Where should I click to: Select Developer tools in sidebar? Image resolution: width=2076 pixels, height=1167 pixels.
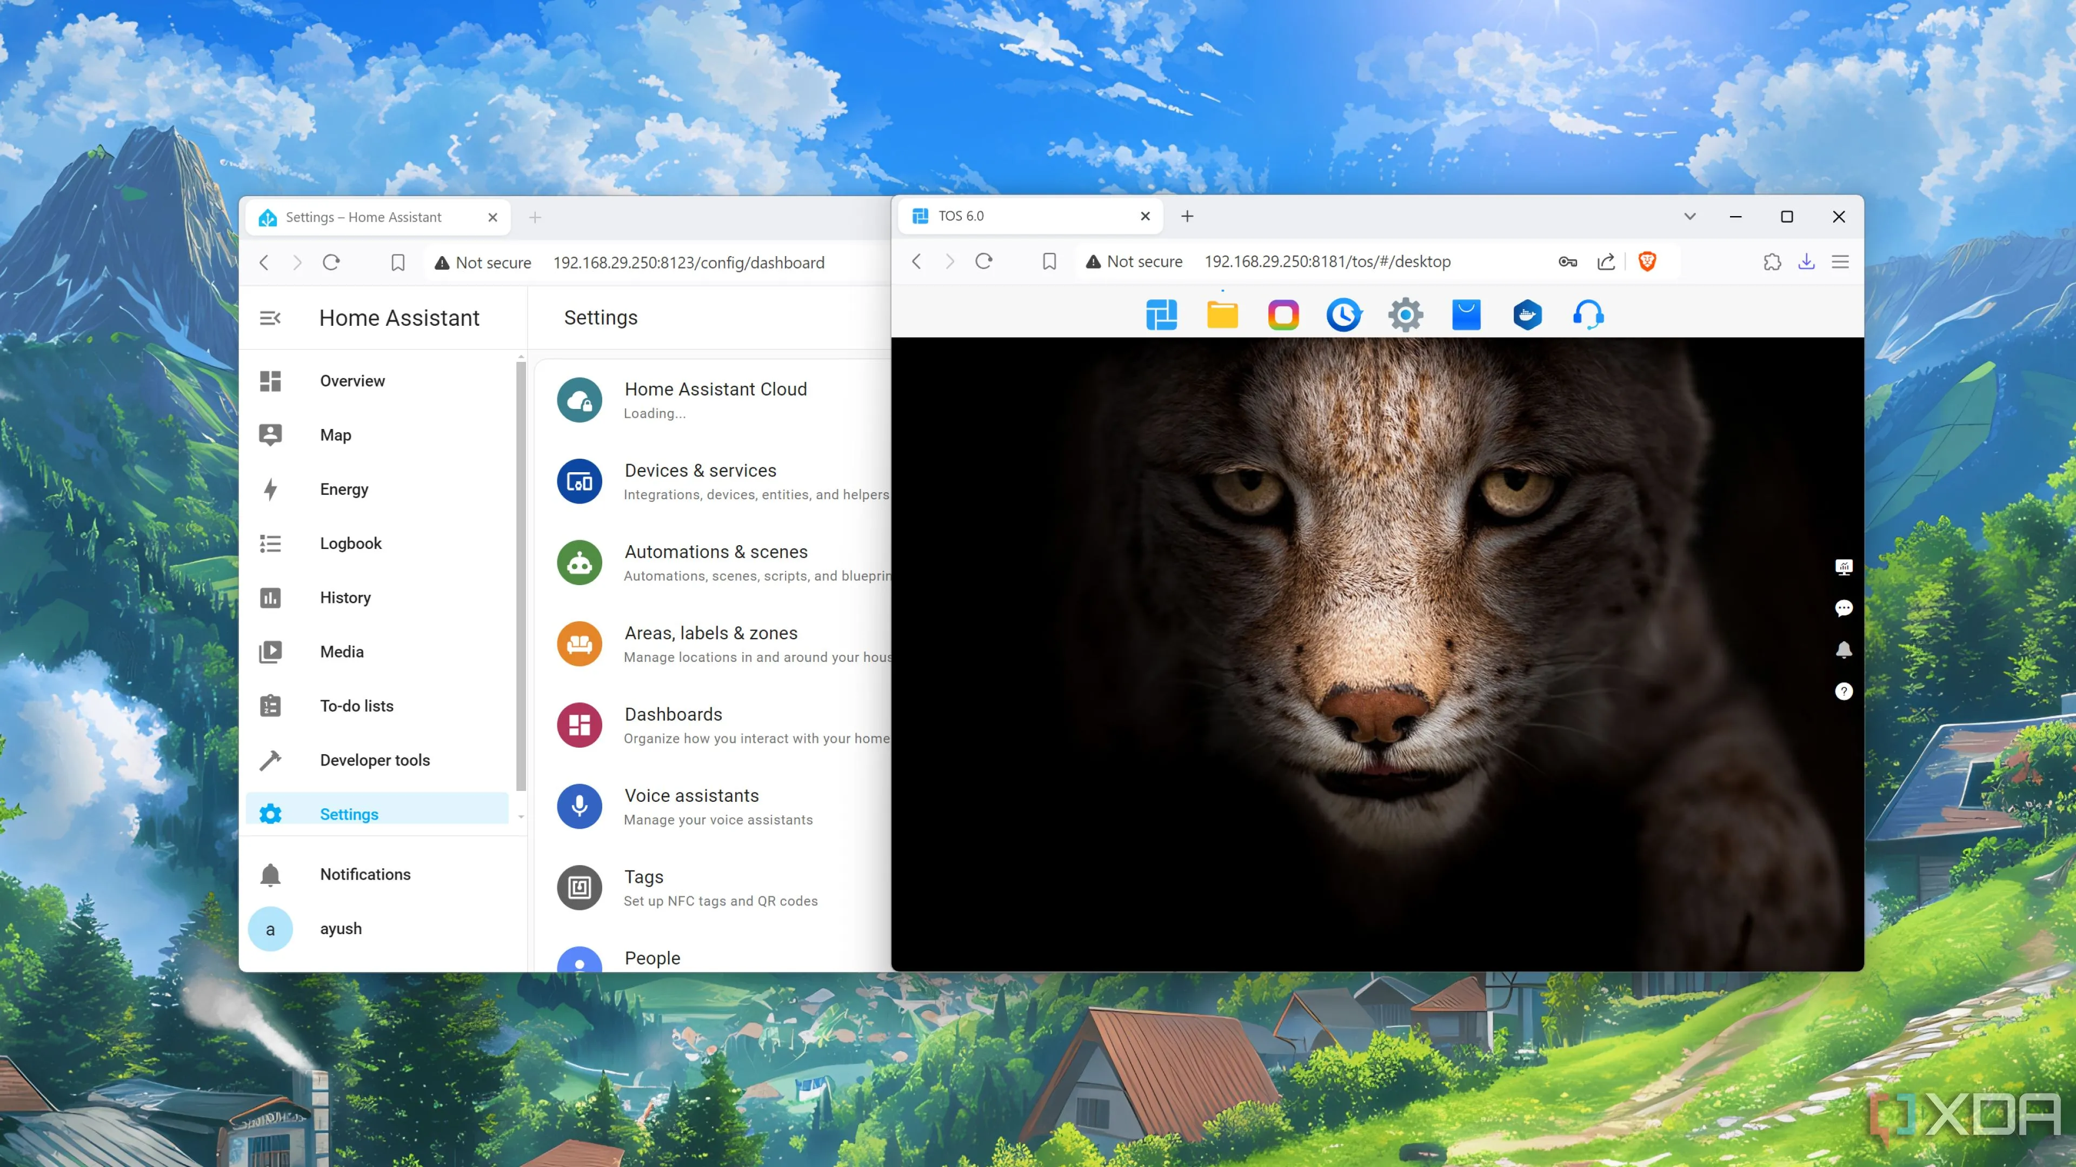coord(374,760)
